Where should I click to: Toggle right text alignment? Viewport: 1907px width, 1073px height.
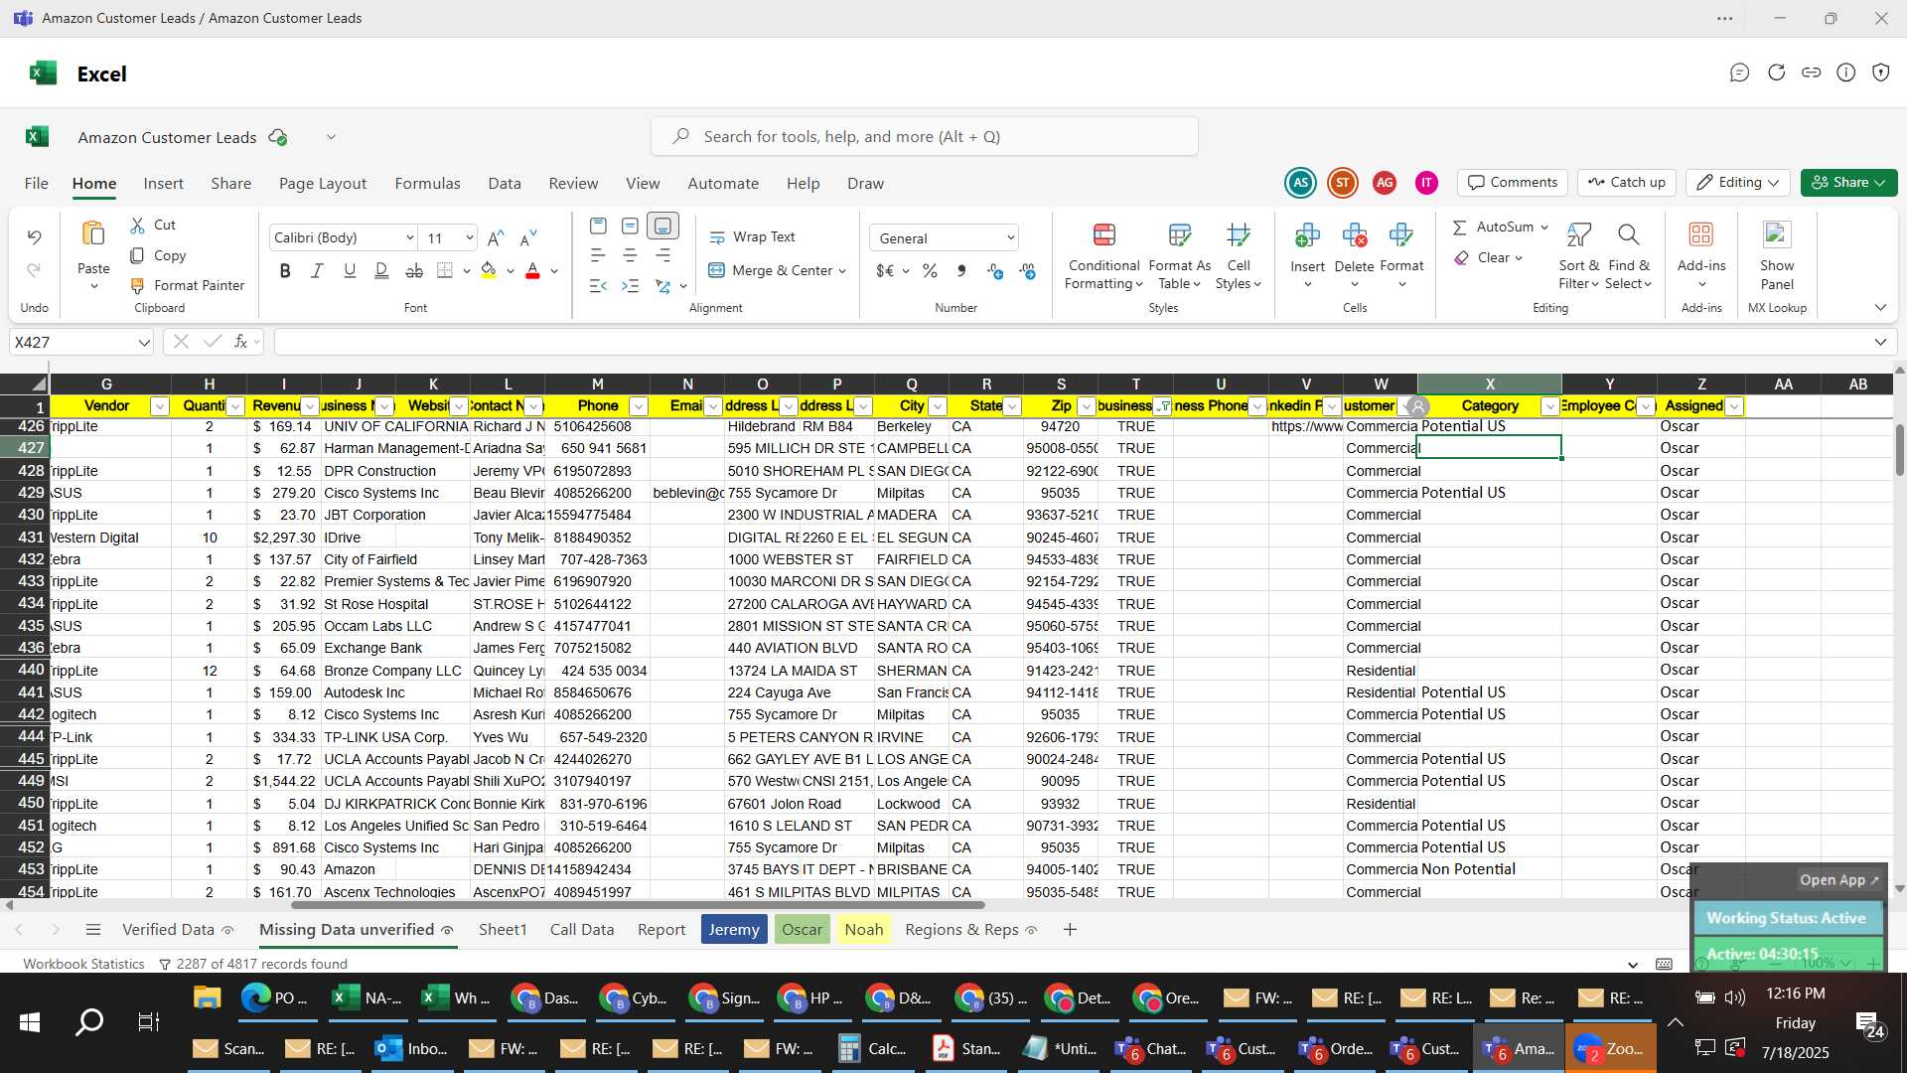pos(662,255)
